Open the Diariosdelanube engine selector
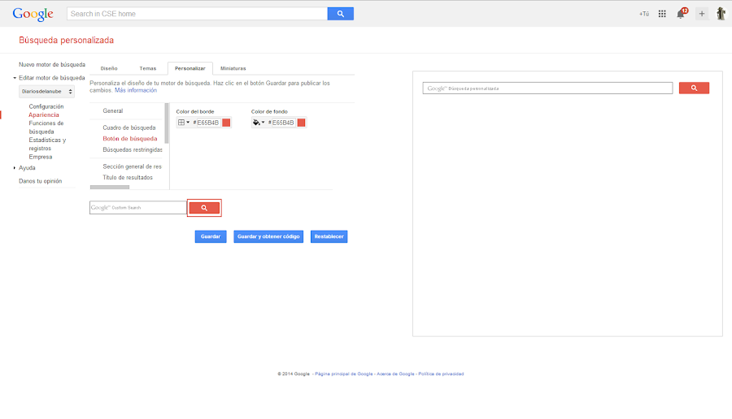Viewport: 732px width, 419px height. (x=46, y=91)
